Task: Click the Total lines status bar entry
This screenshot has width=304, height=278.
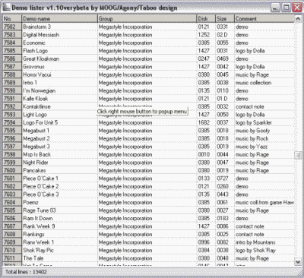Action: point(26,272)
